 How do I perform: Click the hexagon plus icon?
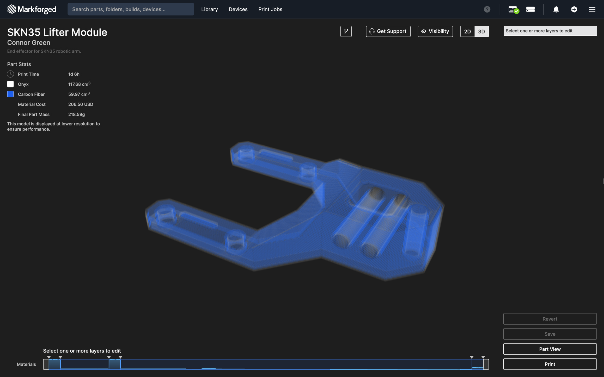coord(574,9)
